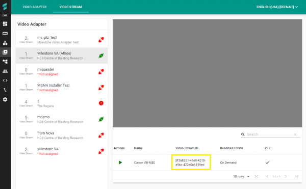The width and height of the screenshot is (306, 189).
Task: Select adapter named a at The Regalia
Action: [62, 103]
